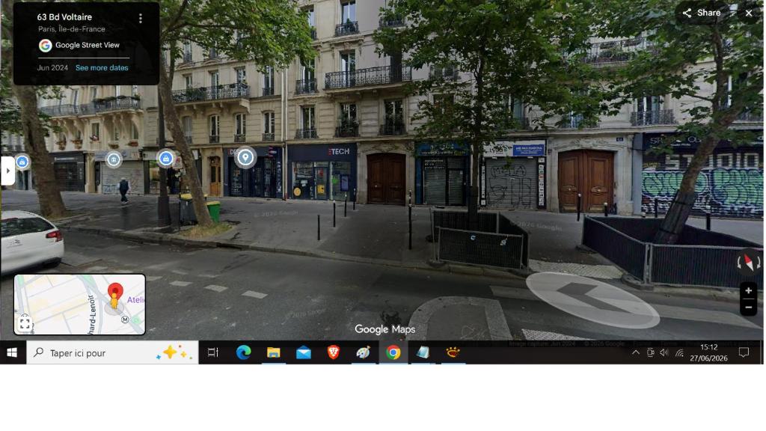Click the Google Street View attribution label
766x431 pixels.
[x=87, y=45]
